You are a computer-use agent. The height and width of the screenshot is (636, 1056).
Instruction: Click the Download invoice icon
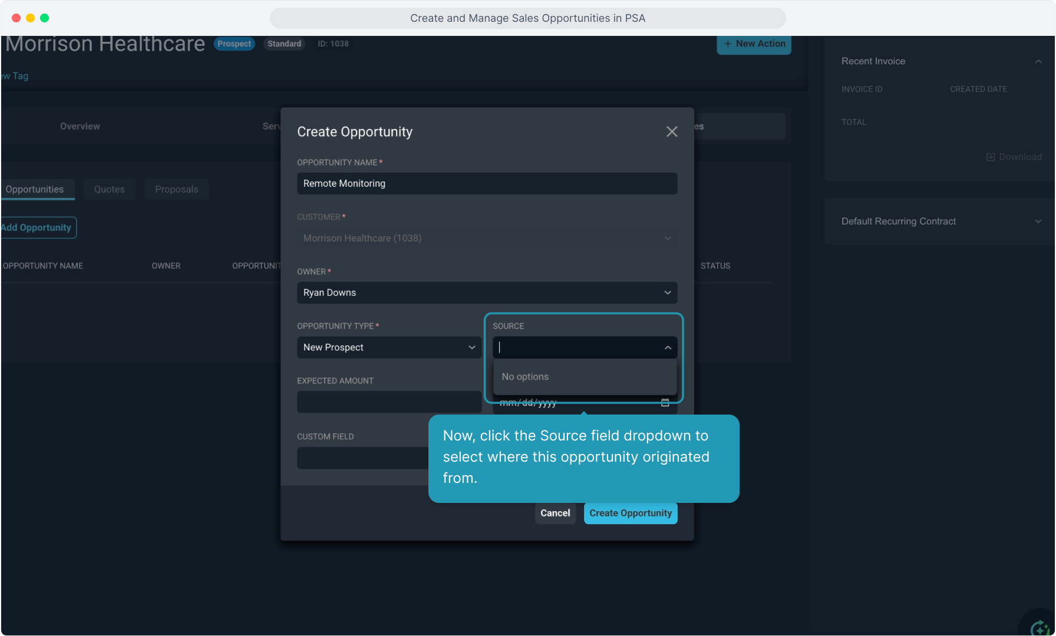[x=991, y=157]
